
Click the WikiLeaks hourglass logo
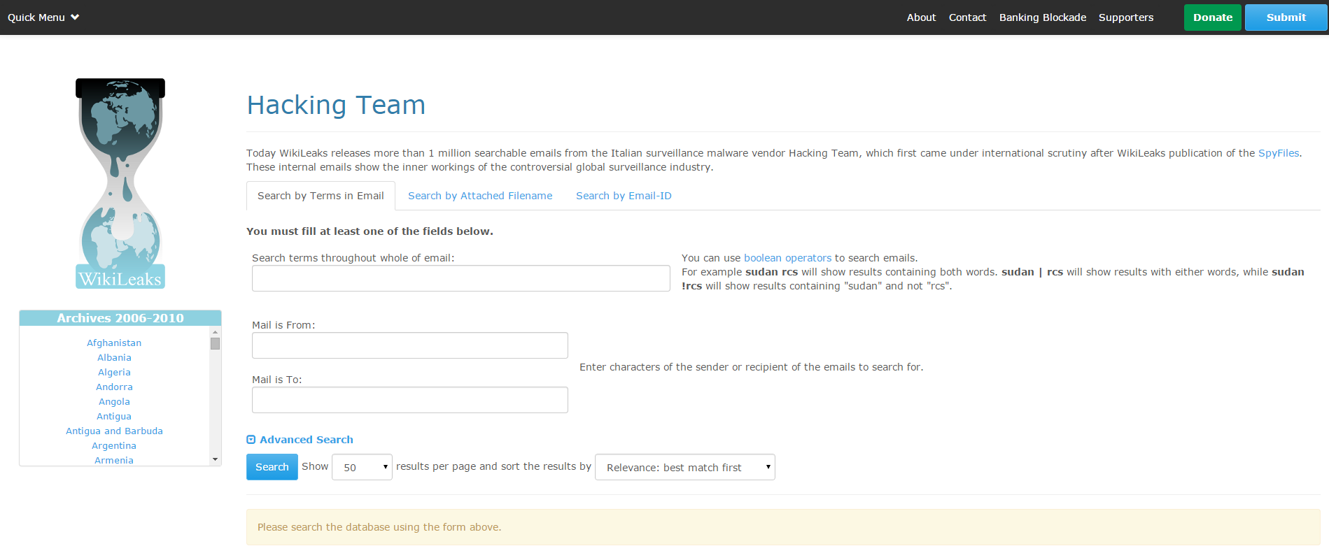point(120,183)
